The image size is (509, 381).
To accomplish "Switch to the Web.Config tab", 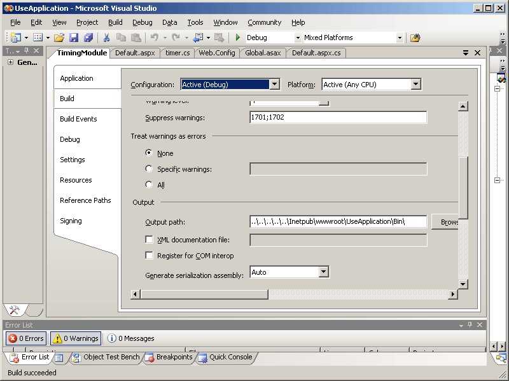I will (x=217, y=53).
